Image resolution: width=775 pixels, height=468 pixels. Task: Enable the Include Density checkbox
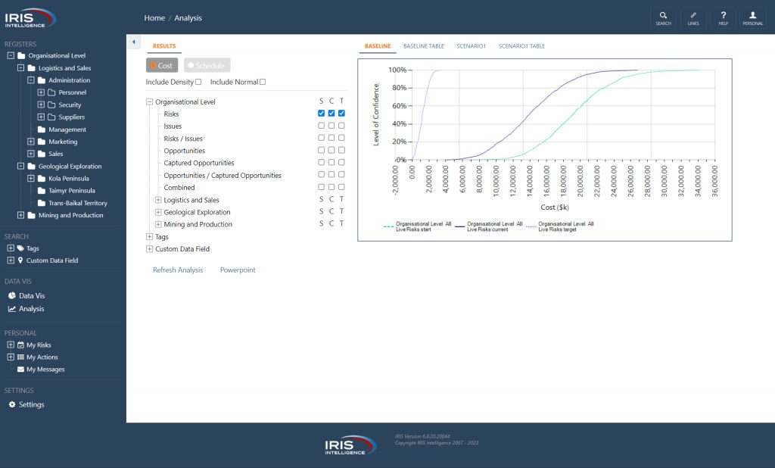coord(198,82)
